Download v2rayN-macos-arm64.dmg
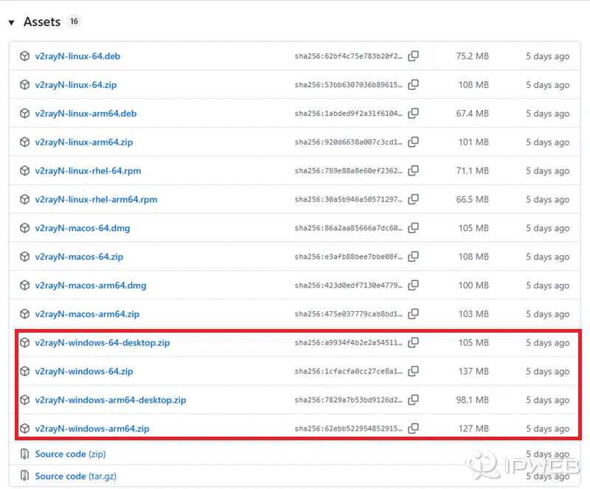Image resolution: width=590 pixels, height=489 pixels. (92, 285)
